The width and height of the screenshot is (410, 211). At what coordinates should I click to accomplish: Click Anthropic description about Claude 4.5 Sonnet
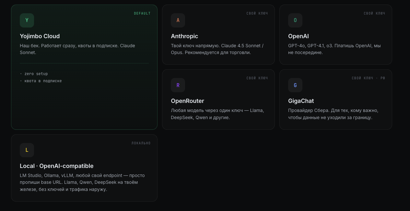click(x=217, y=49)
